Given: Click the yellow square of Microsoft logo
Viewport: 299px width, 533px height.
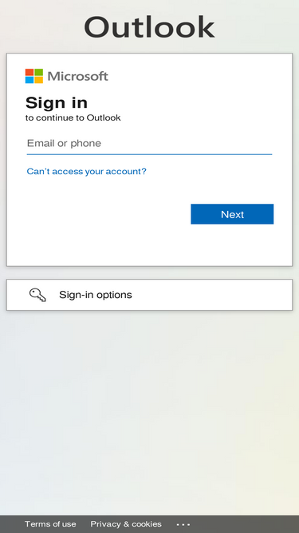Looking at the screenshot, I should tap(38, 80).
